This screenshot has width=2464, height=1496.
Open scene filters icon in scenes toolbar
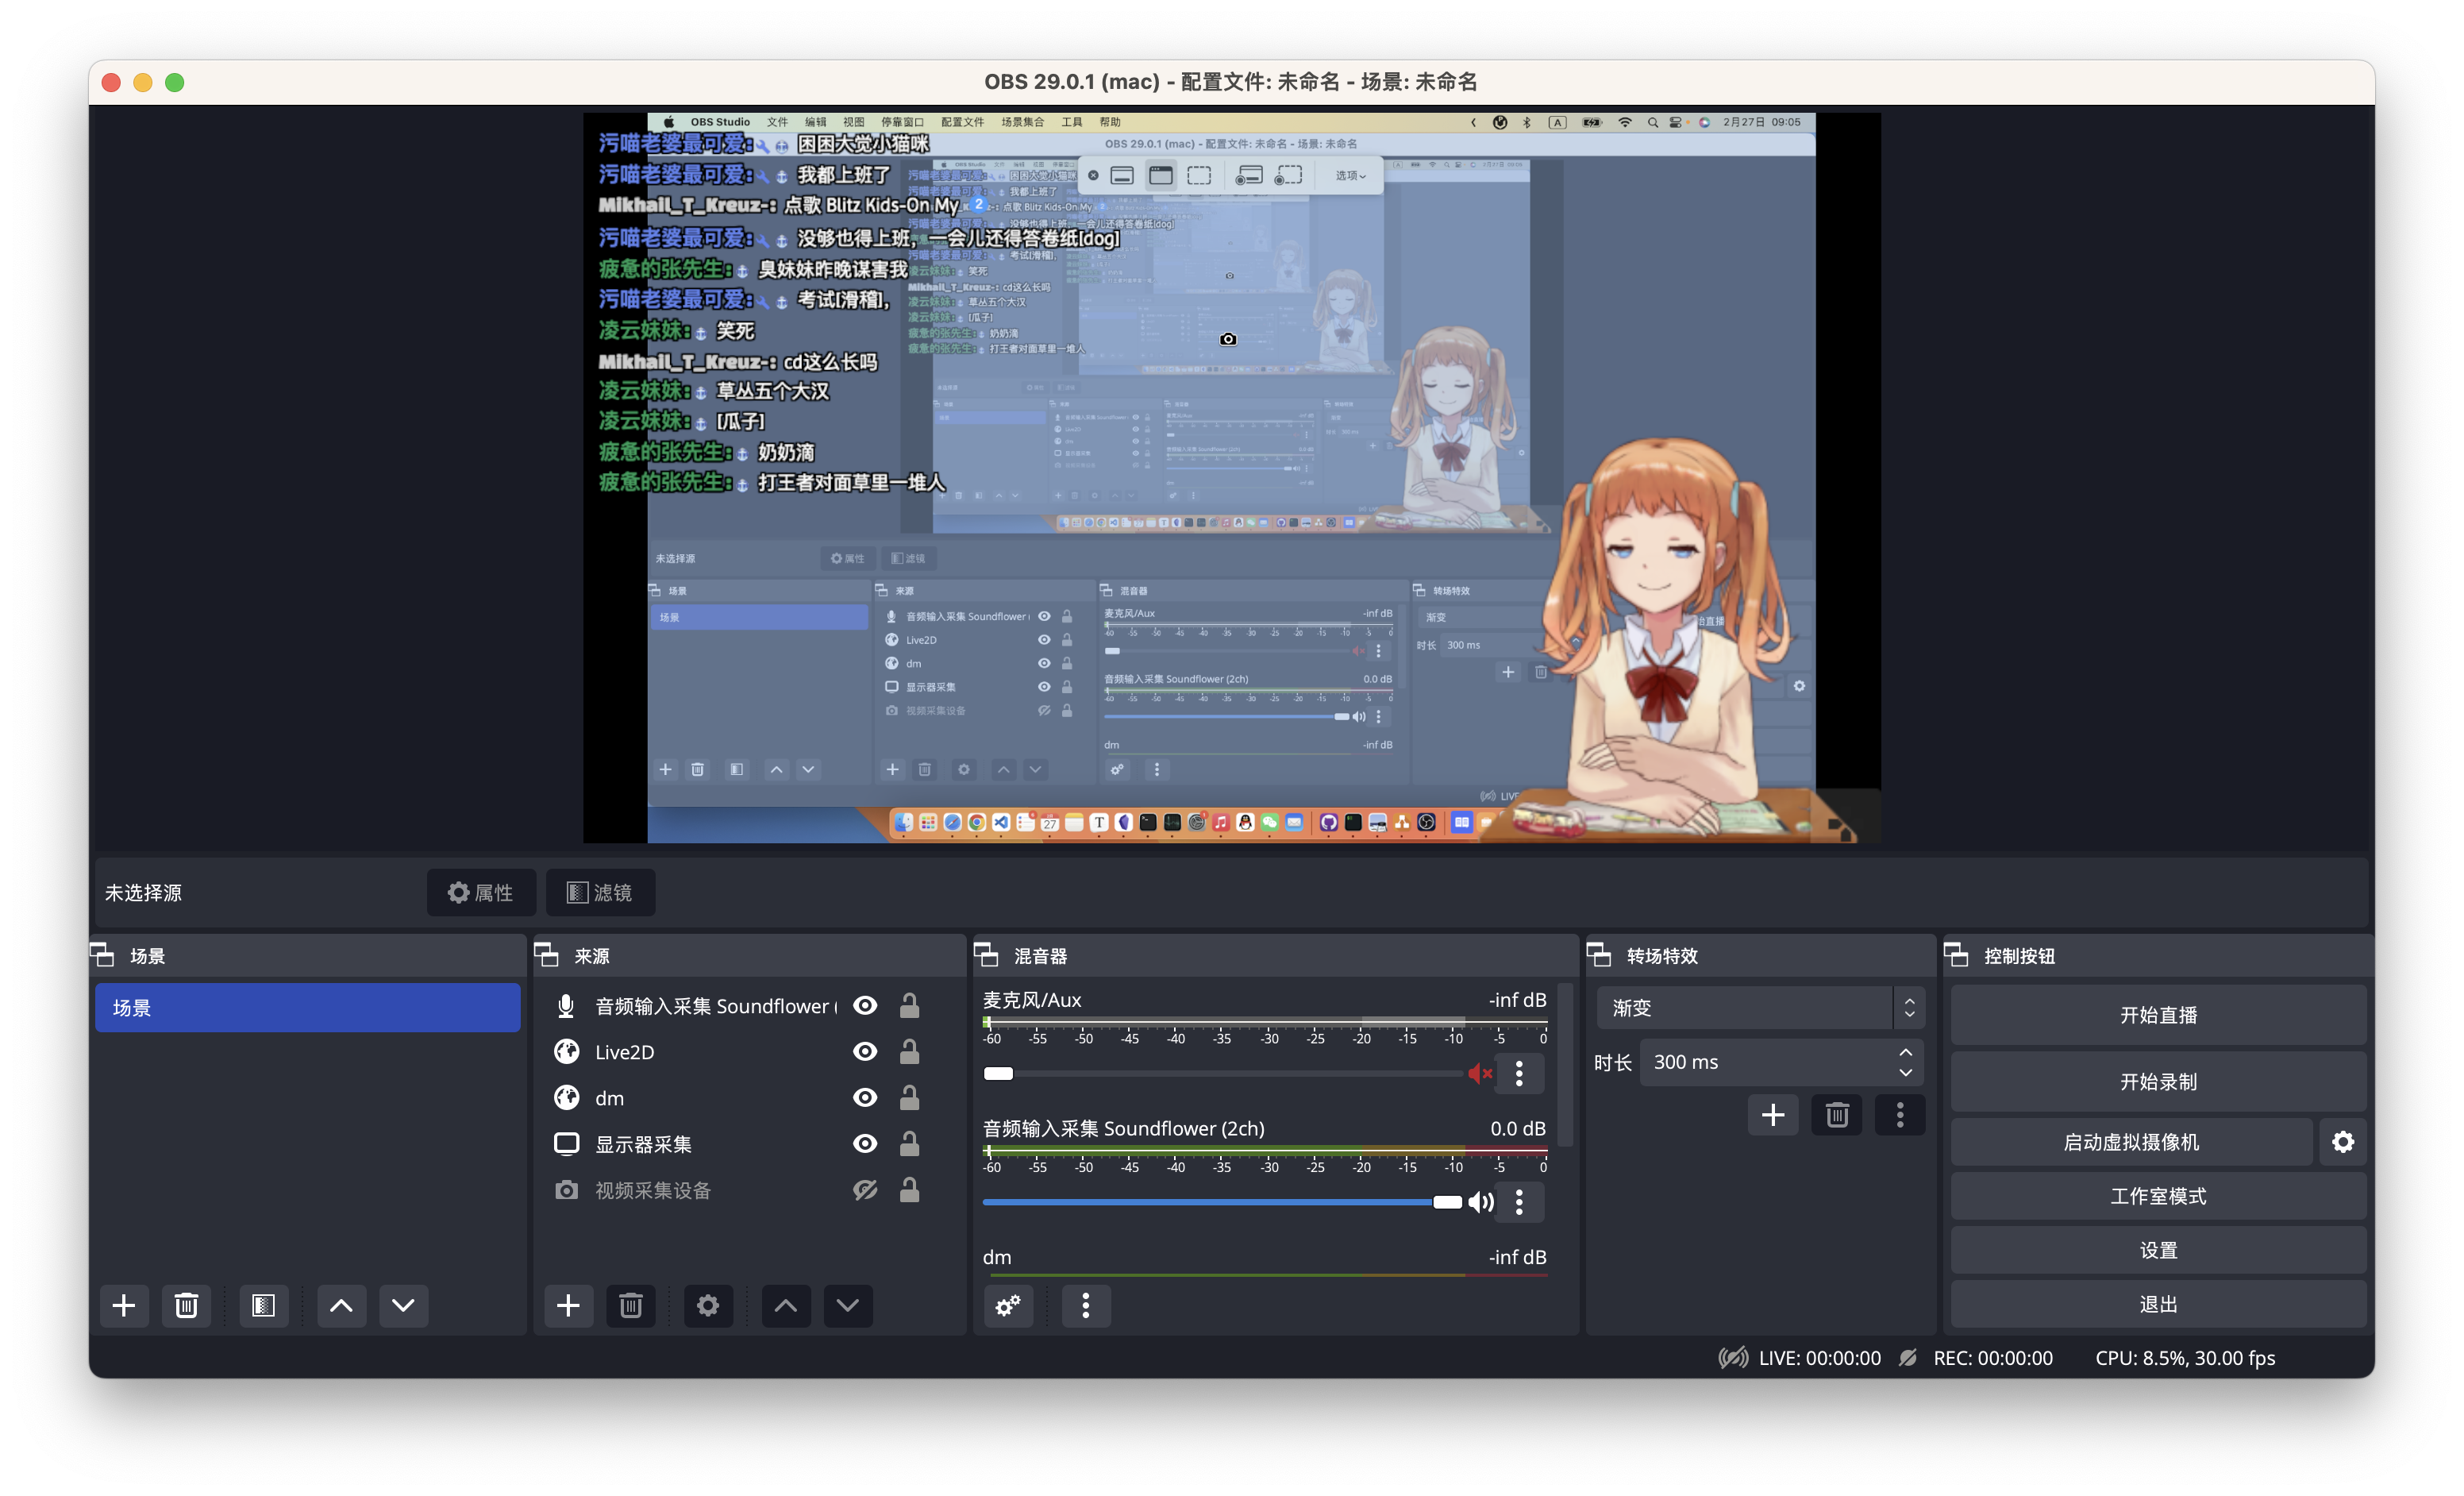263,1305
